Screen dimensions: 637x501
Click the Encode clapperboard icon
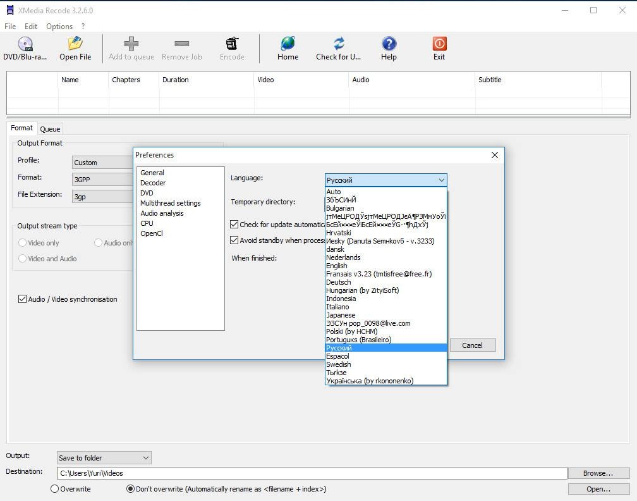pyautogui.click(x=232, y=44)
